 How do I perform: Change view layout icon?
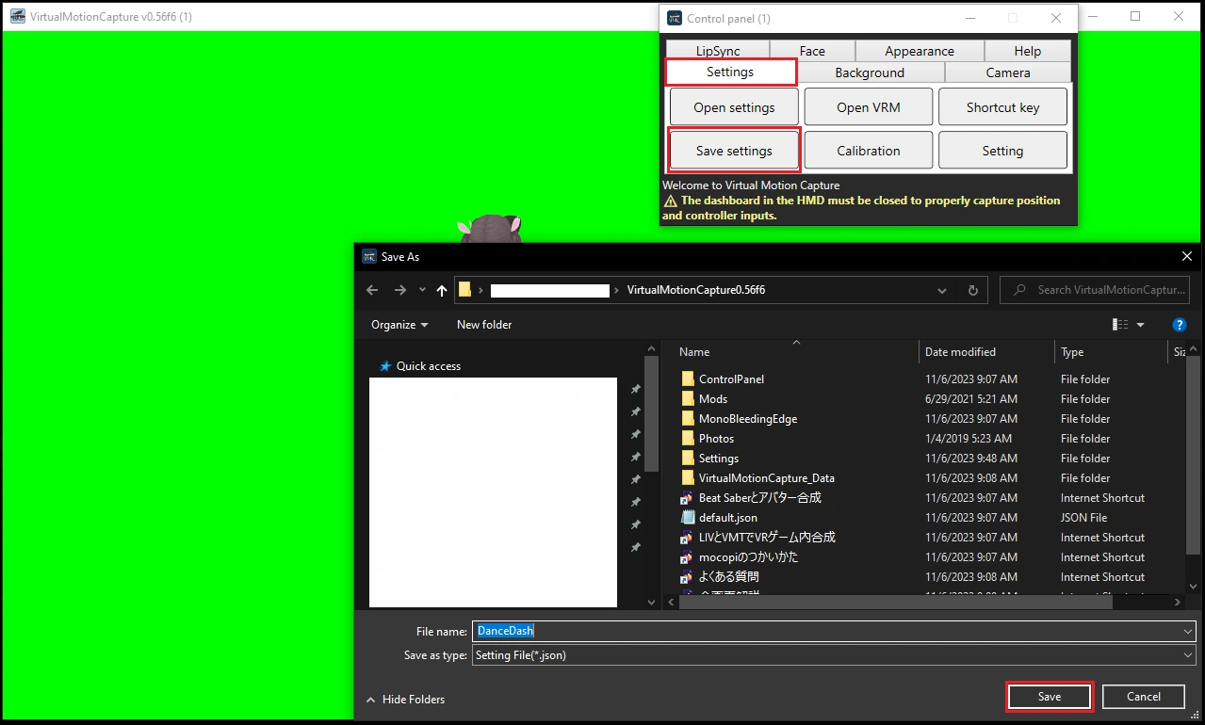click(1120, 325)
